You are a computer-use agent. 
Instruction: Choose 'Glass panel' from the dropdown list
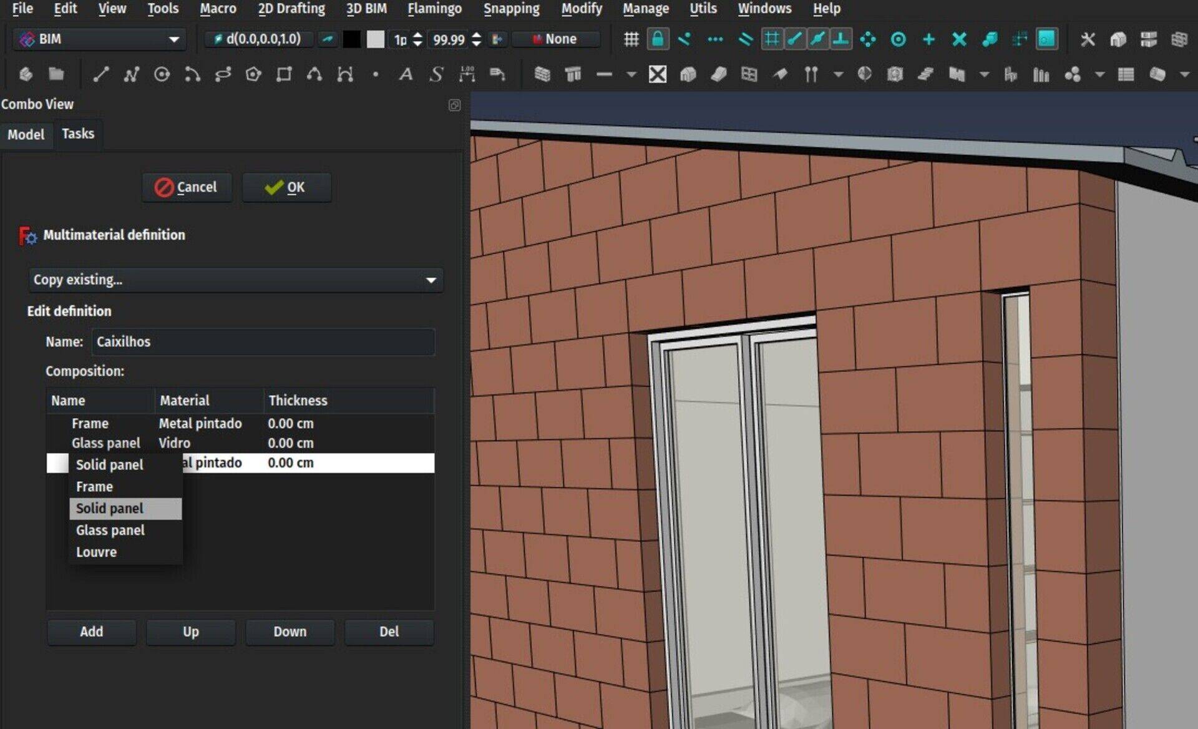coord(125,530)
